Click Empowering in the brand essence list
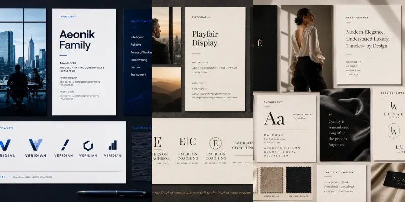Image resolution: width=405 pixels, height=202 pixels. 139,60
